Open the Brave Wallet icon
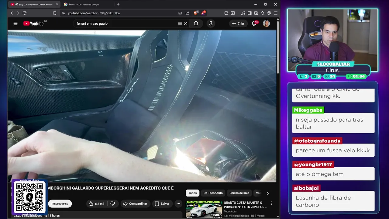 point(256,13)
